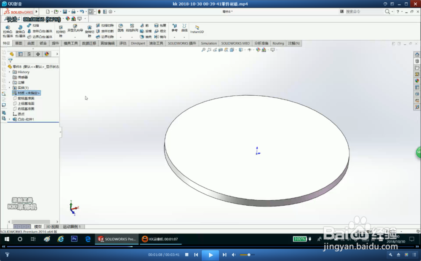Viewport: 421px width, 261px height.
Task: Seek on the video progress bar
Action: tap(210, 247)
